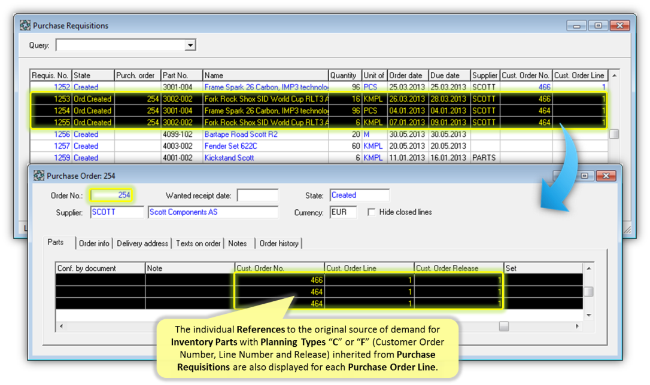
Task: Click the Parts grid scroll down arrow
Action: point(588,315)
